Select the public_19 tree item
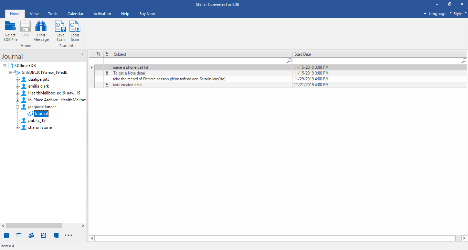 click(37, 121)
